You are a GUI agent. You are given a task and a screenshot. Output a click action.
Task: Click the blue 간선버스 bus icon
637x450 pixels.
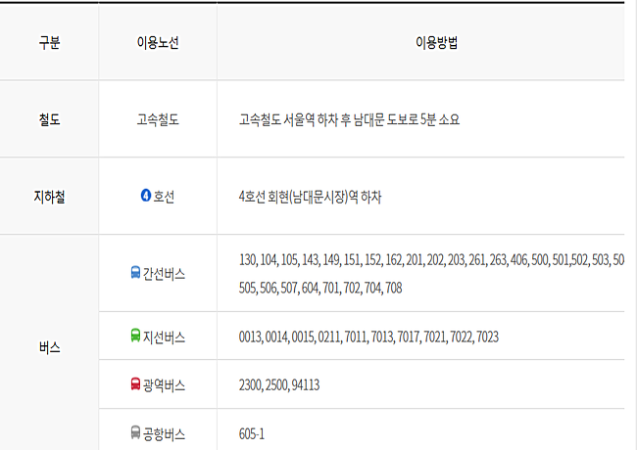point(135,272)
